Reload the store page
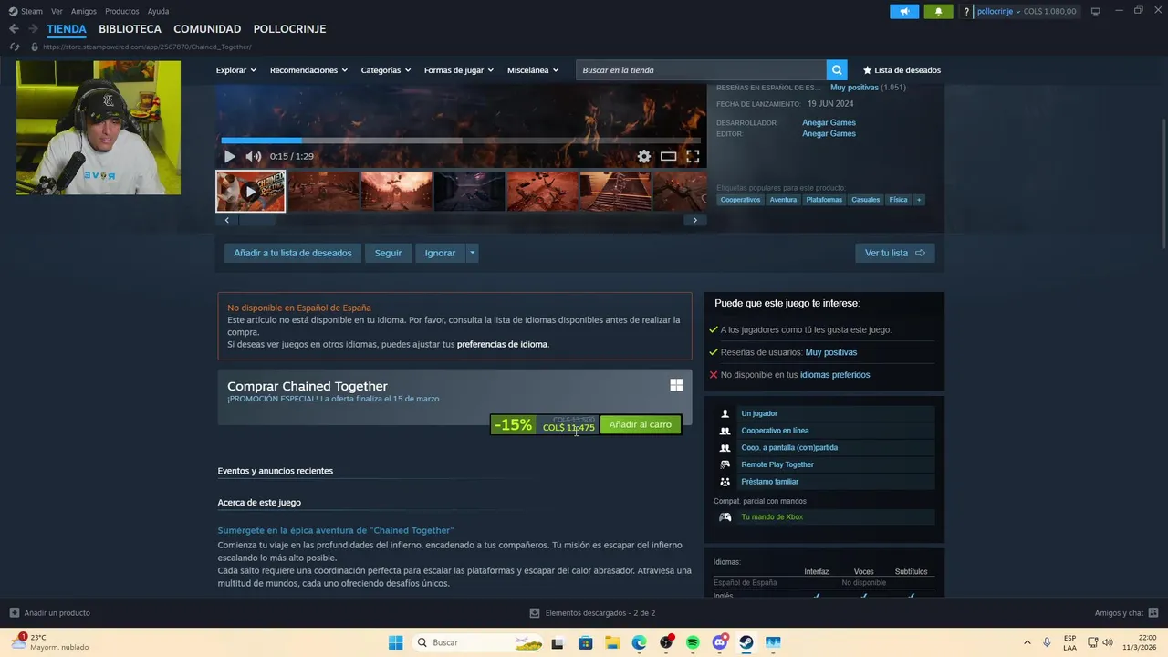This screenshot has height=657, width=1168. click(x=14, y=47)
